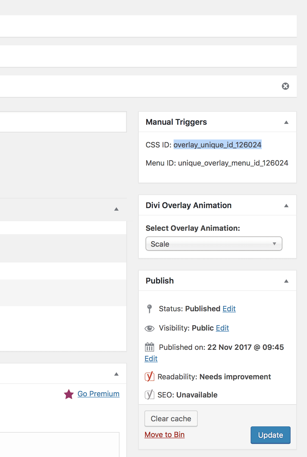Image resolution: width=307 pixels, height=457 pixels.
Task: Edit the published date
Action: point(151,359)
